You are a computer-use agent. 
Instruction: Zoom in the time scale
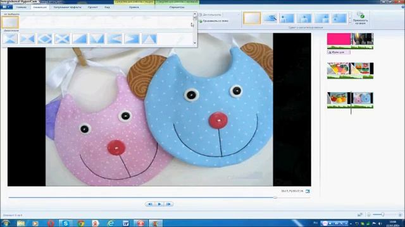coord(400,214)
